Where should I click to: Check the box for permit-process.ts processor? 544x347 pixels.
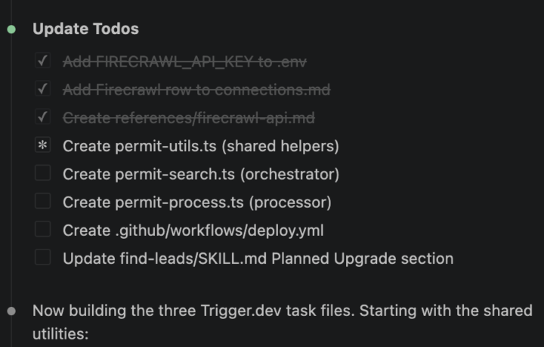click(42, 201)
